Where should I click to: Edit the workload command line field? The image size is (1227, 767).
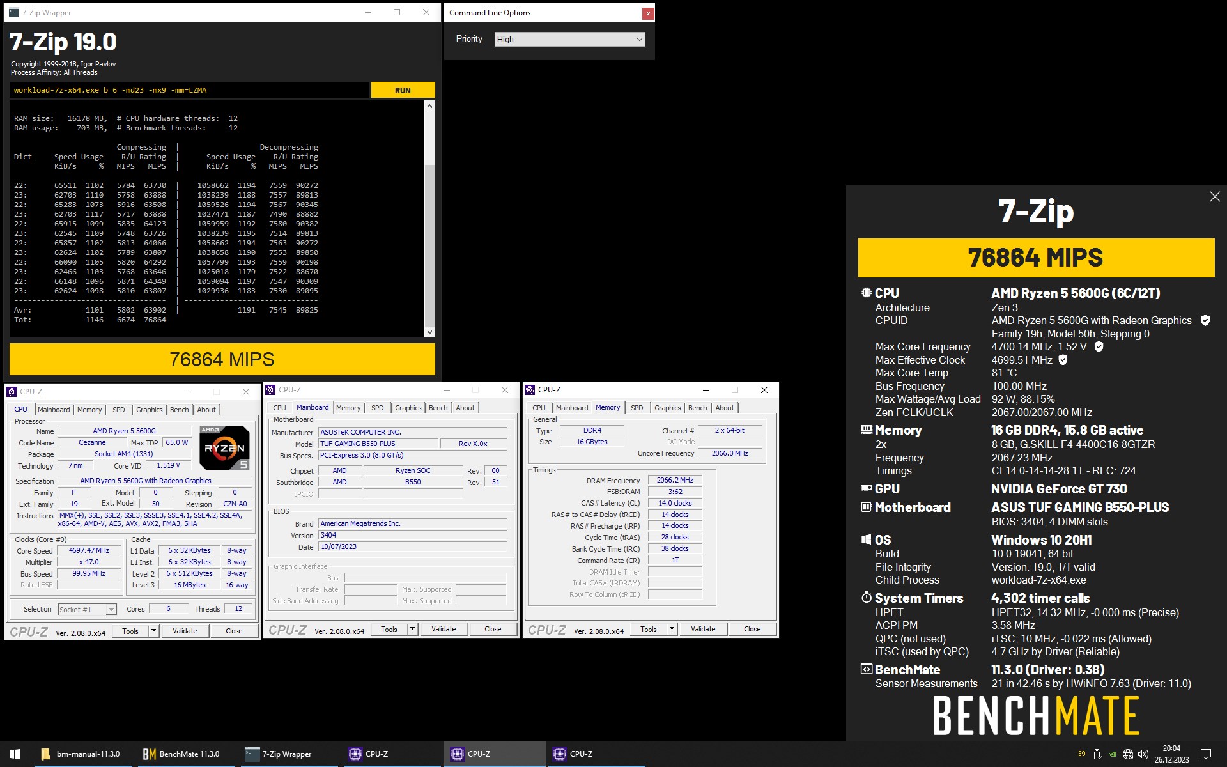189,90
